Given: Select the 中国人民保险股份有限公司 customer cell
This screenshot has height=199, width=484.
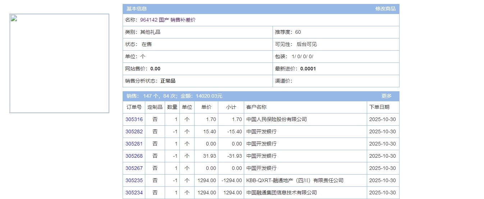Looking at the screenshot, I should pyautogui.click(x=276, y=120).
